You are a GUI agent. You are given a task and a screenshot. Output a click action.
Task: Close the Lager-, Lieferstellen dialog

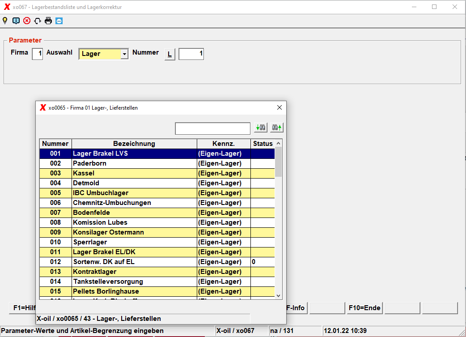pos(280,107)
